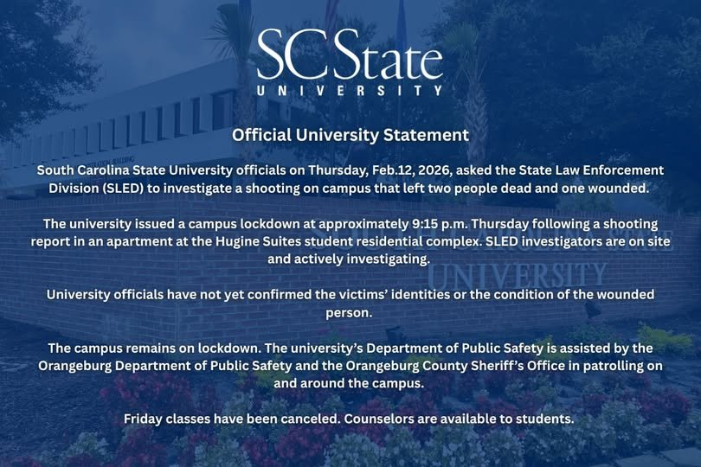Click the Official University Statement heading

click(350, 135)
